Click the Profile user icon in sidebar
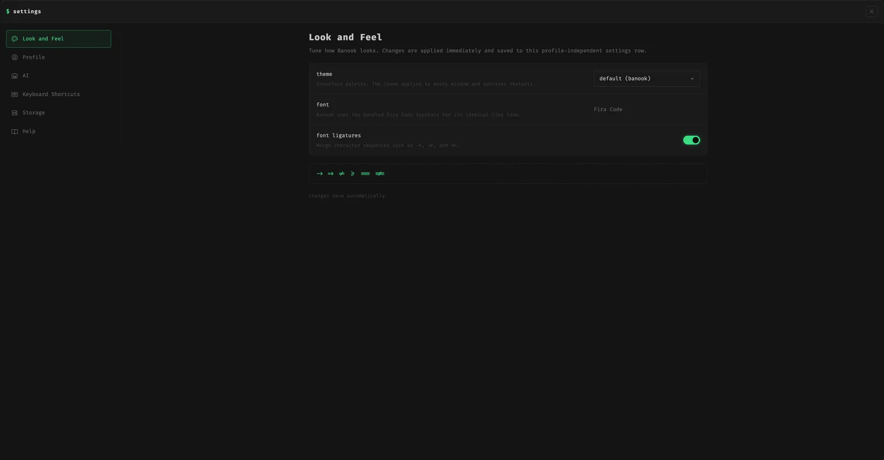 pos(14,57)
